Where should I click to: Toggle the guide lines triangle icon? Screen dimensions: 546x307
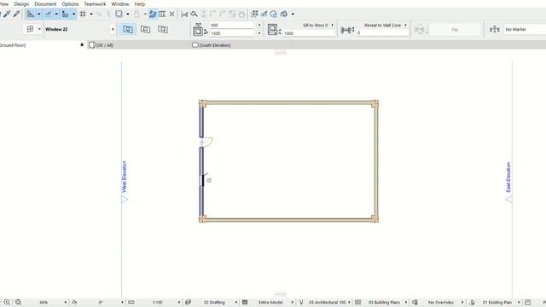click(x=31, y=14)
